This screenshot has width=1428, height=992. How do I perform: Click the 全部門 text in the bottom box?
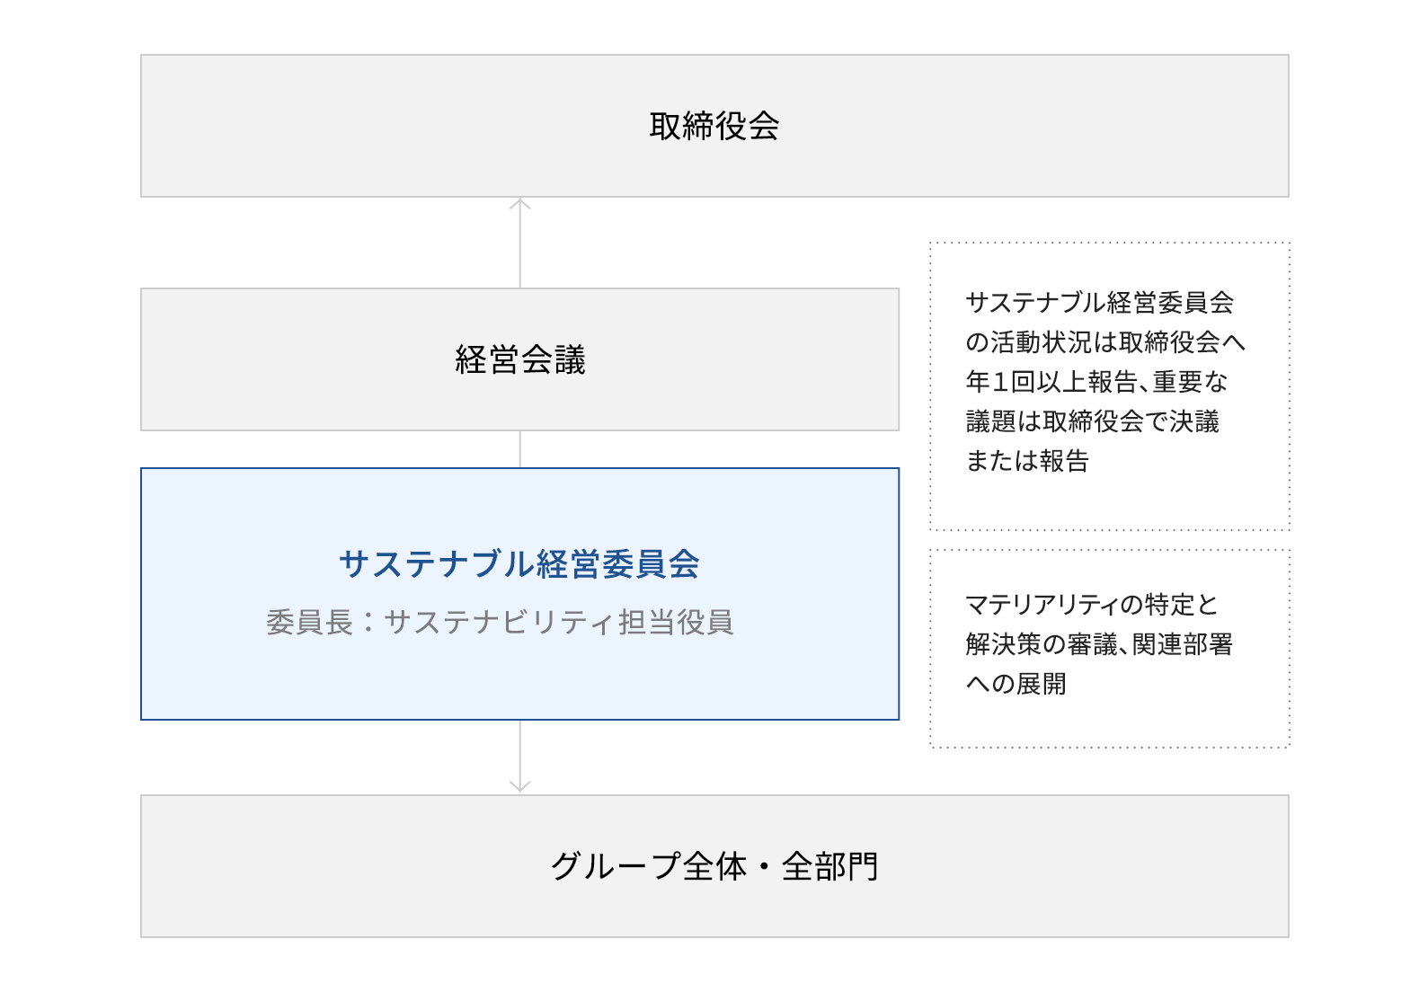coord(829,866)
